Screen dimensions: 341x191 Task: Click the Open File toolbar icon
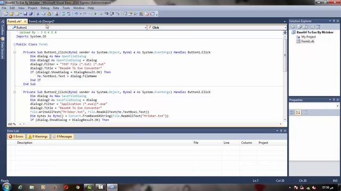pos(11,14)
